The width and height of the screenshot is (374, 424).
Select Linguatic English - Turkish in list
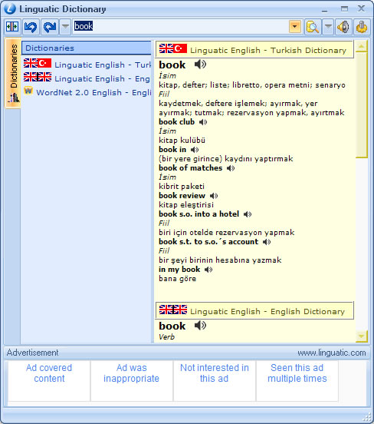pyautogui.click(x=87, y=65)
